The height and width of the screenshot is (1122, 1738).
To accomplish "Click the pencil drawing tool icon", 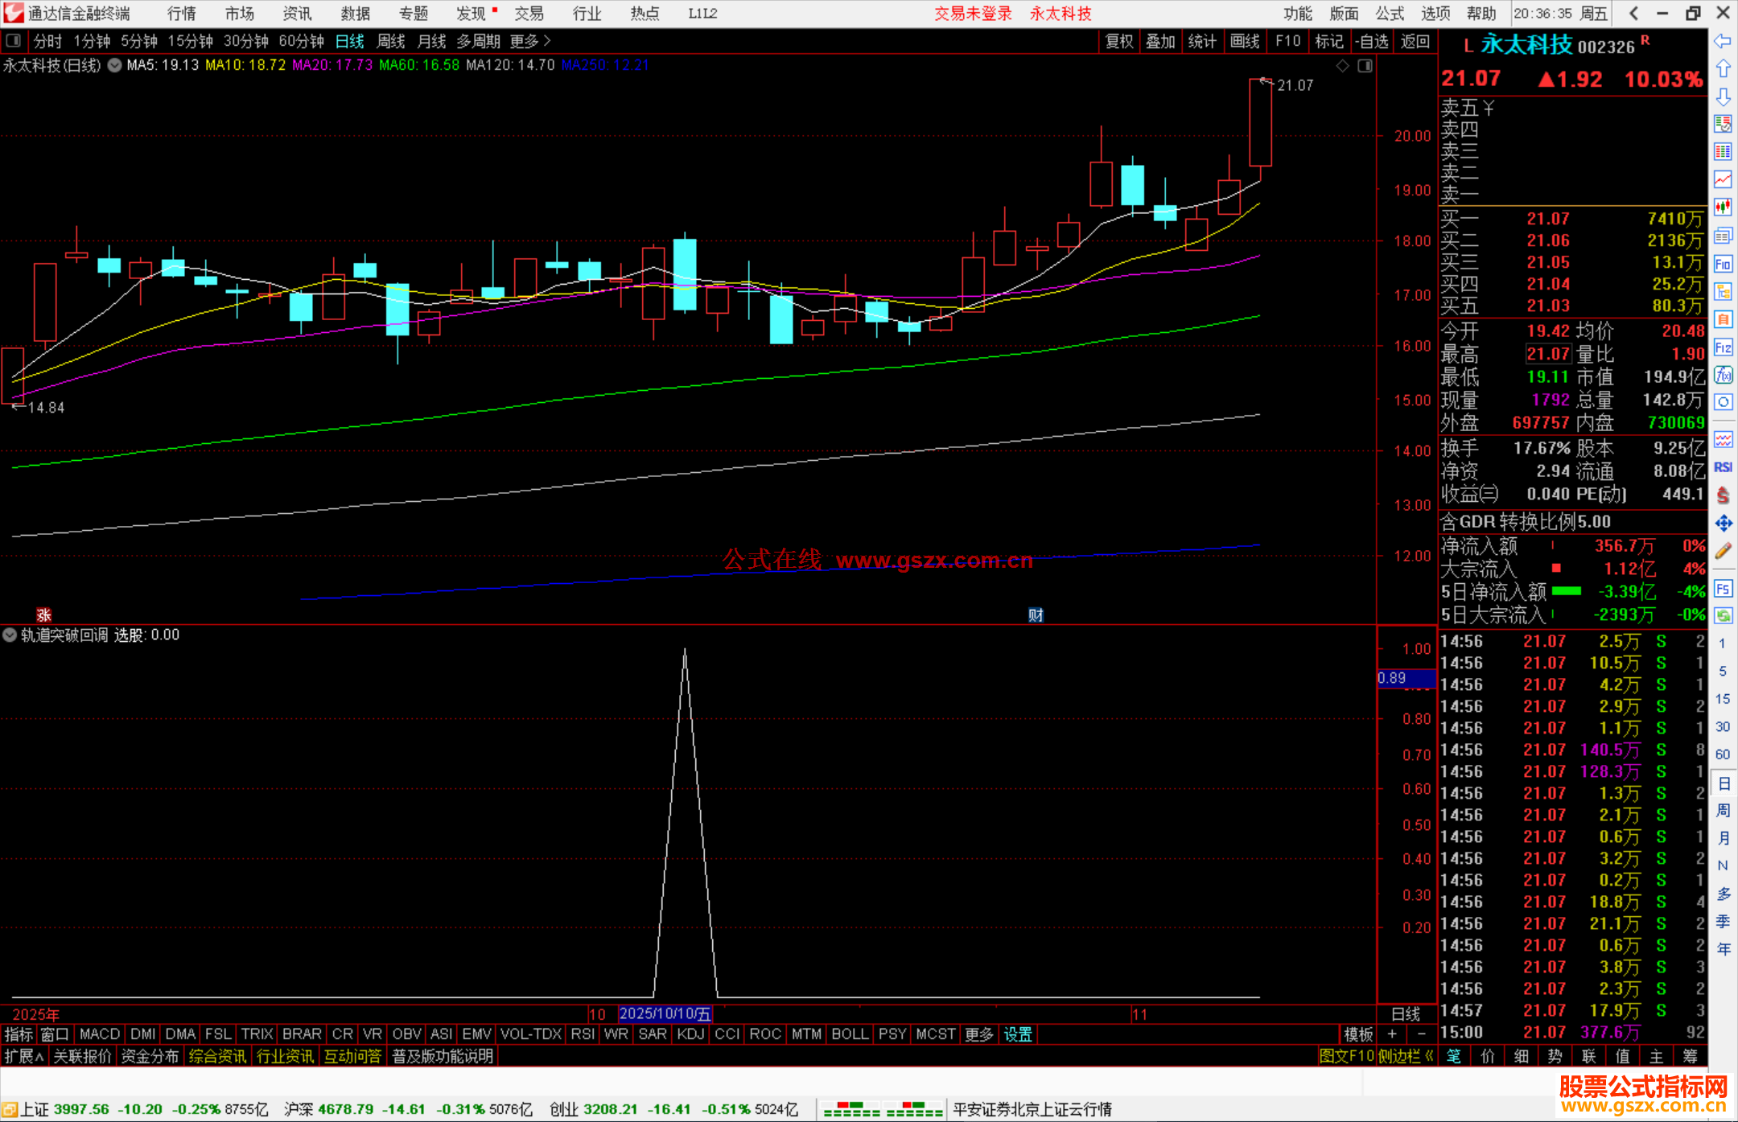I will click(x=1723, y=552).
